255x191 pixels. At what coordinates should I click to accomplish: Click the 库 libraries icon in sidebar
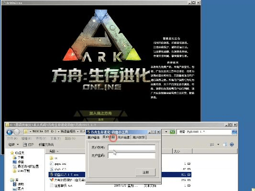12,180
